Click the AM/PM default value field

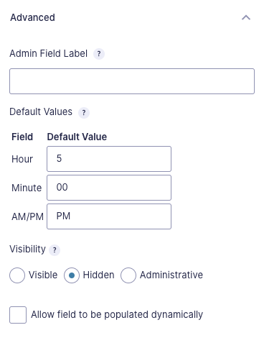109,216
